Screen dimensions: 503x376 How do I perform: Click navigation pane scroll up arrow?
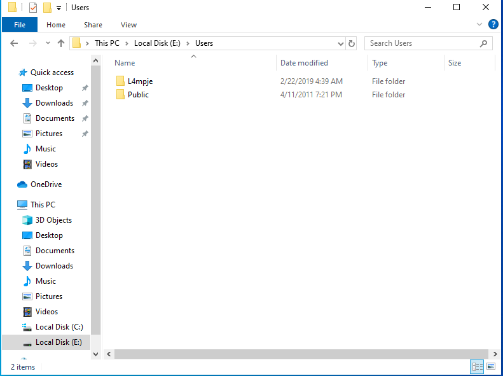click(x=95, y=60)
